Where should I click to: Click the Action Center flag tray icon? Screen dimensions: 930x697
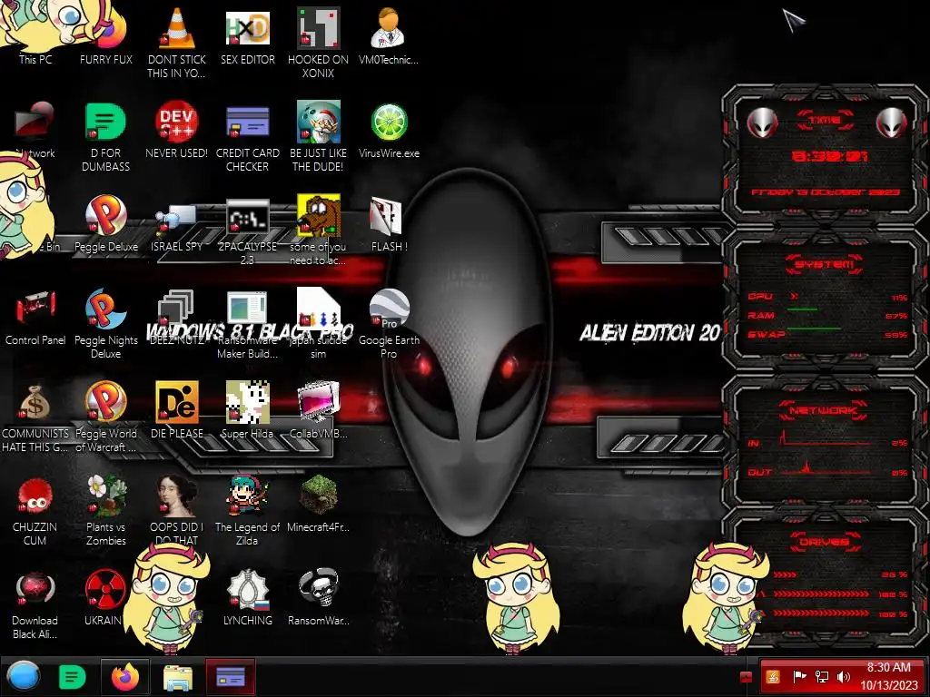[x=799, y=677]
